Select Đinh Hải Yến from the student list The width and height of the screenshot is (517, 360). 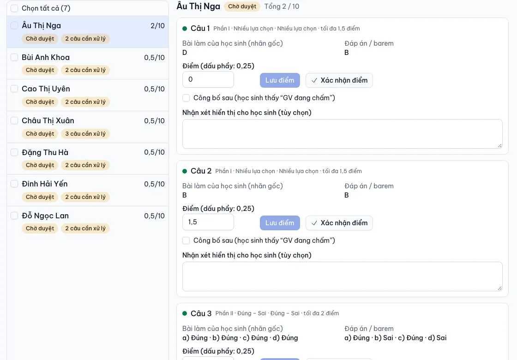tap(88, 190)
